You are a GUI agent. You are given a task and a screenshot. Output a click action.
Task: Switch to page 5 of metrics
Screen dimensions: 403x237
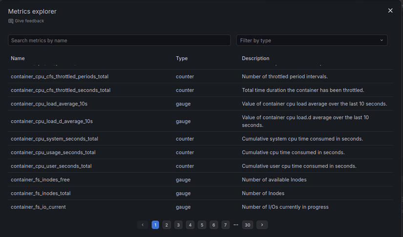pyautogui.click(x=202, y=225)
